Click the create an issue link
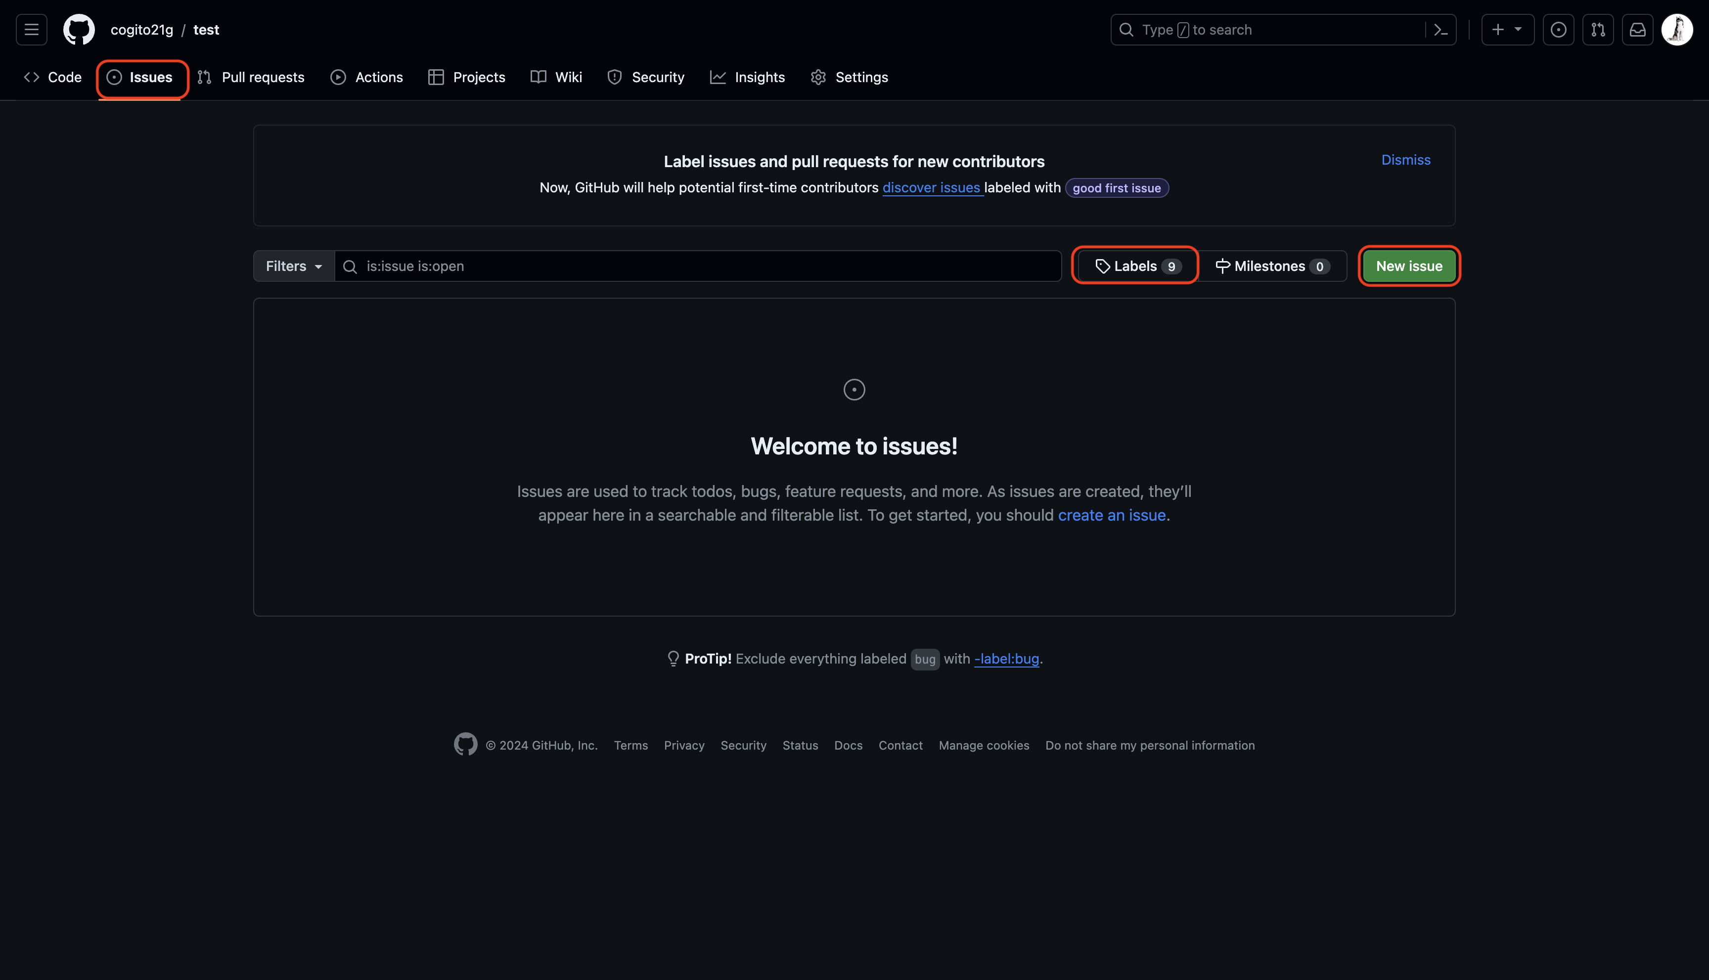The image size is (1709, 980). [1111, 515]
